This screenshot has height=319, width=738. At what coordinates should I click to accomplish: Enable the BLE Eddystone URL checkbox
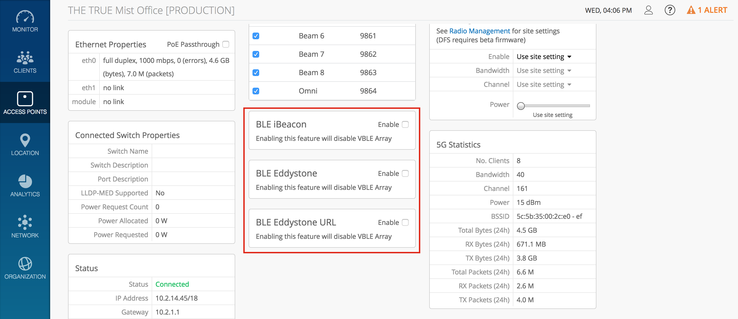(405, 222)
